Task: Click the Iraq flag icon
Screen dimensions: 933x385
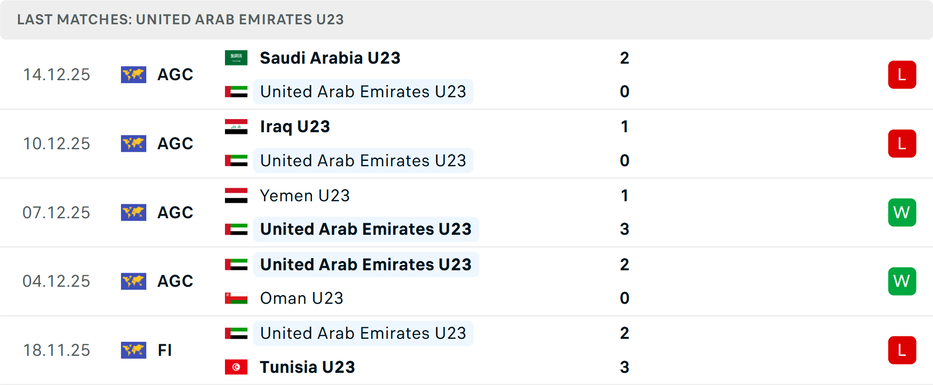Action: [x=236, y=127]
